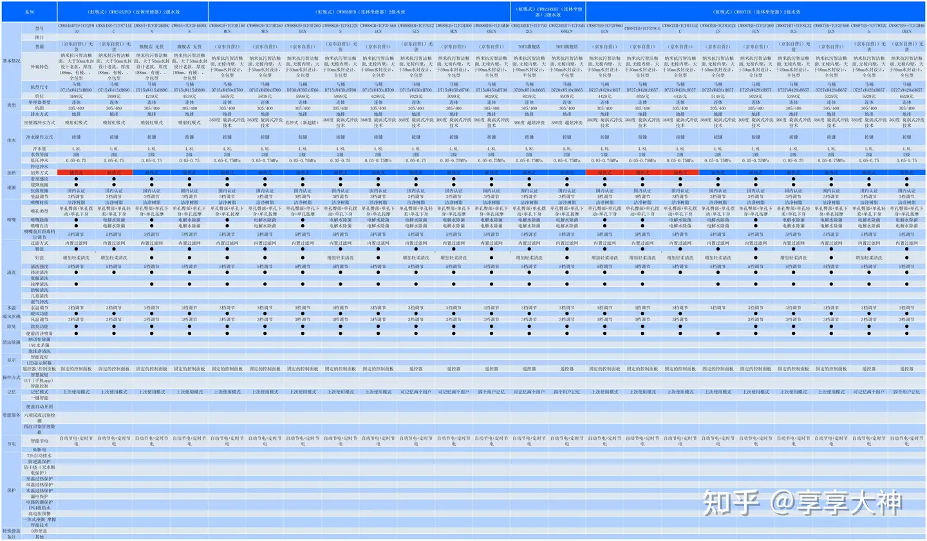The height and width of the screenshot is (541, 927).
Task: Click the 暖风吹拂 category cell
Action: [11, 316]
